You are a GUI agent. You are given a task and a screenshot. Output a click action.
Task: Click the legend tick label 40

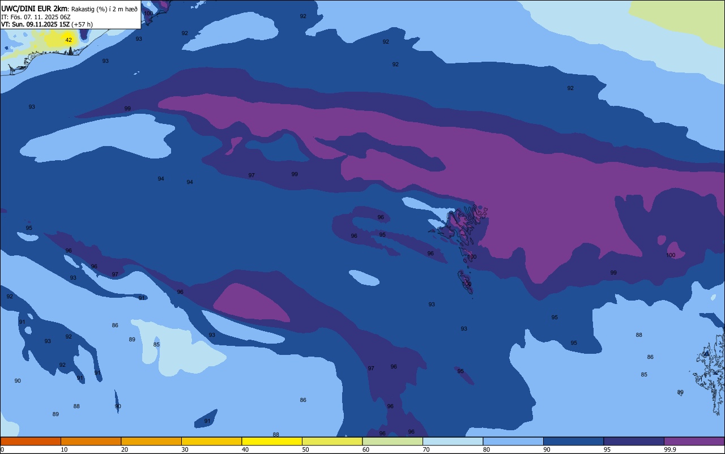pos(245,449)
